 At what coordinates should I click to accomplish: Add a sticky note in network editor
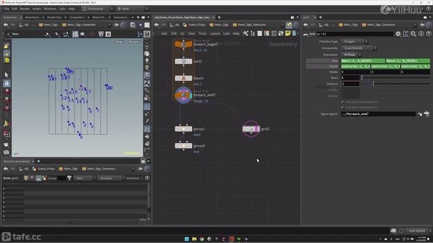tap(288, 33)
